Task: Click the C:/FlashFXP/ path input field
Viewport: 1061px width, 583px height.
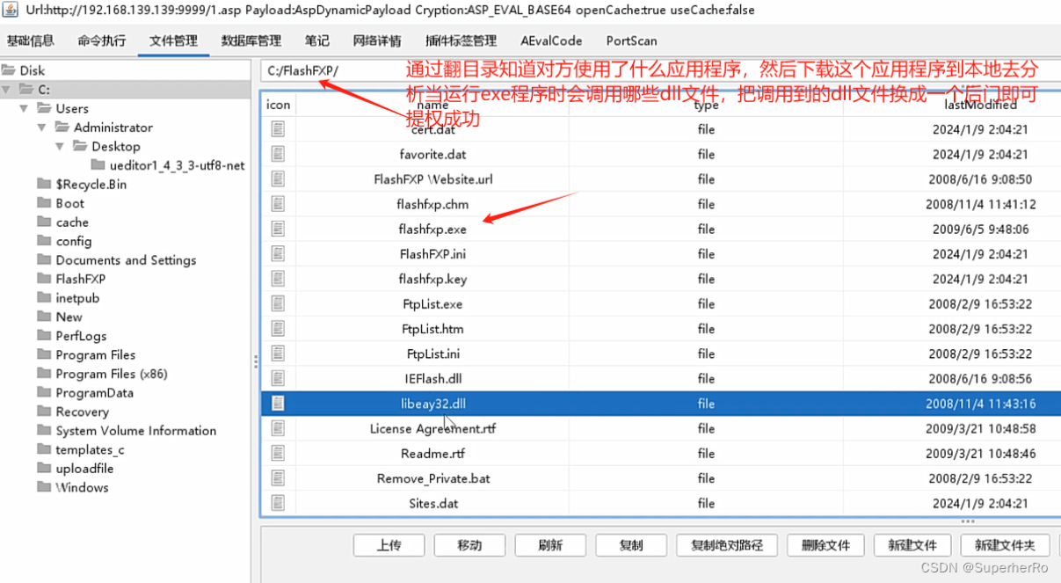Action: (x=659, y=70)
